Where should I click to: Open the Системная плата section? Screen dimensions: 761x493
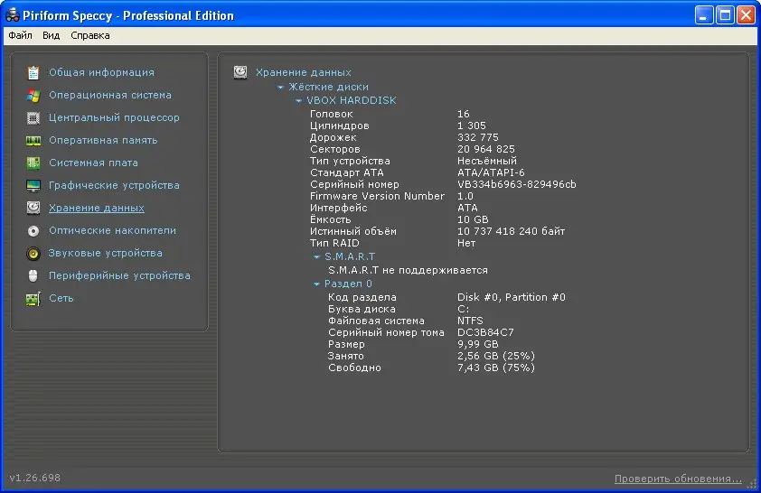tap(93, 163)
